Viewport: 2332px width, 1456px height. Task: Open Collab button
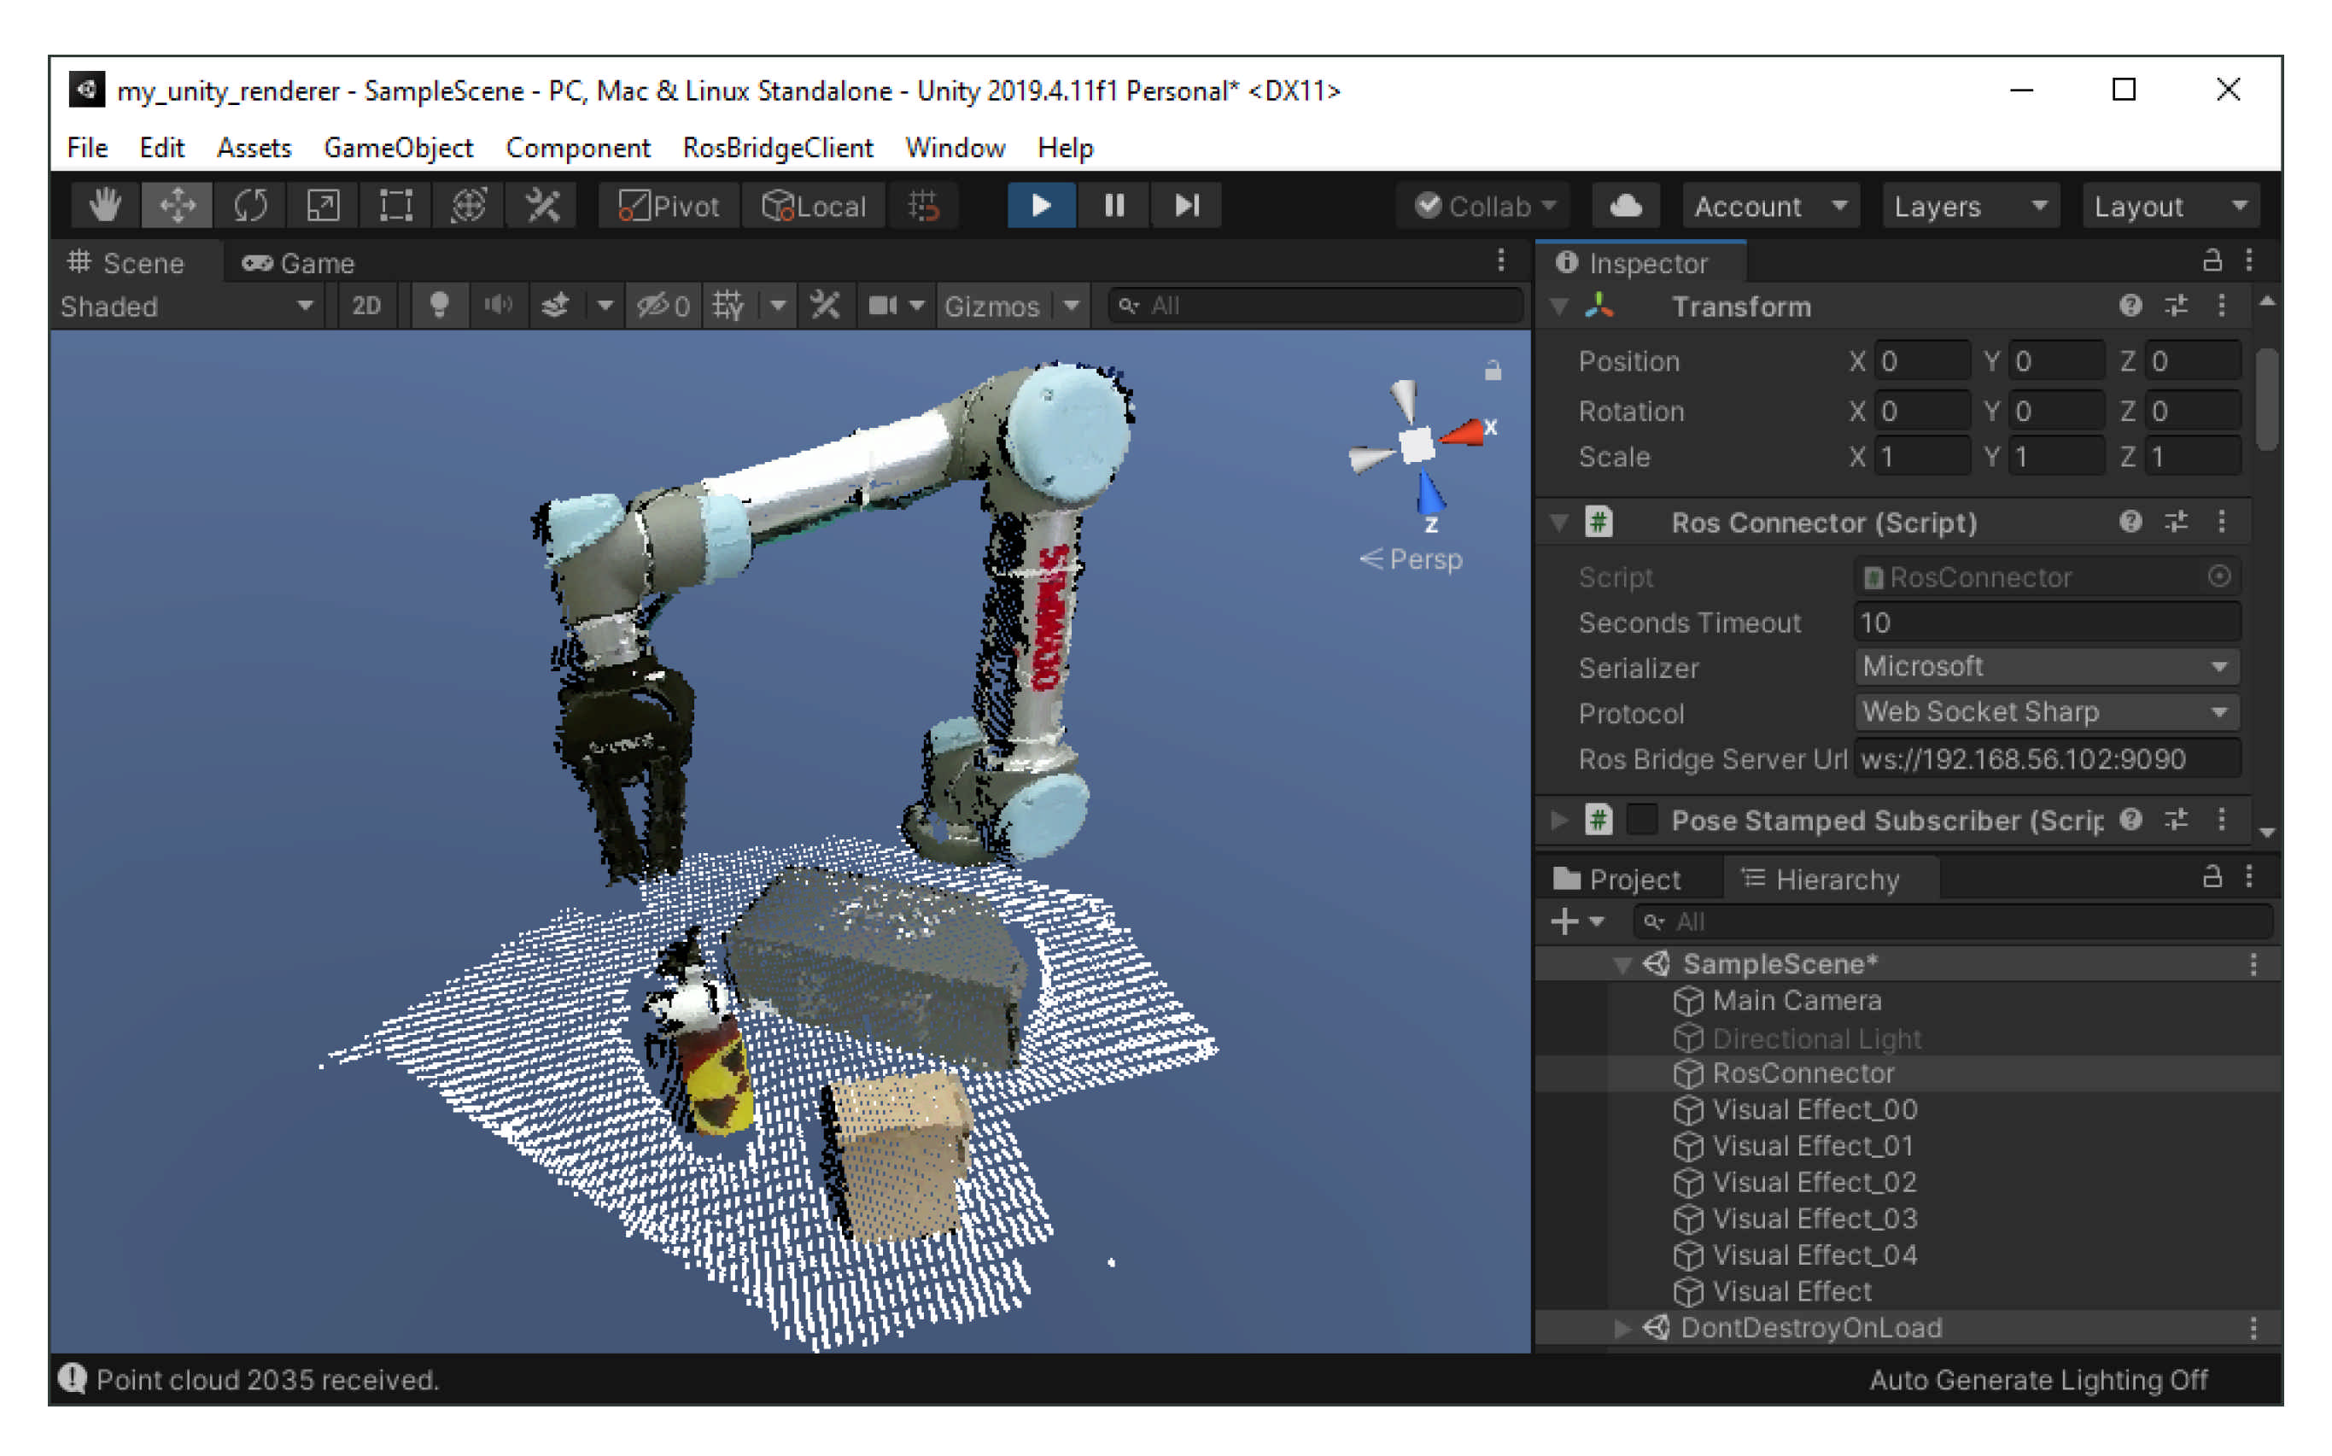tap(1484, 206)
